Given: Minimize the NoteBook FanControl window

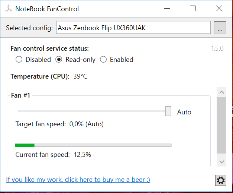Looking at the screenshot, I should (x=167, y=9).
